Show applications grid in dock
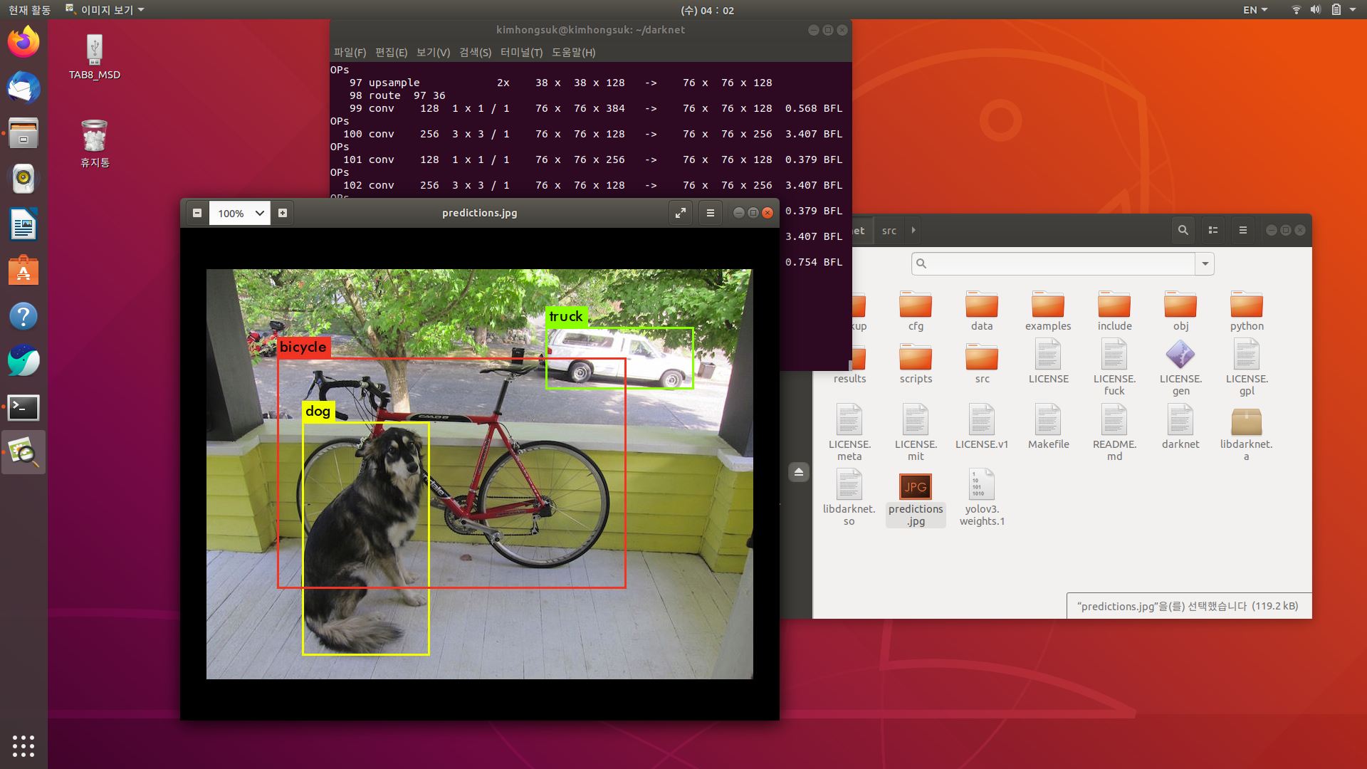This screenshot has height=769, width=1367. click(x=23, y=746)
